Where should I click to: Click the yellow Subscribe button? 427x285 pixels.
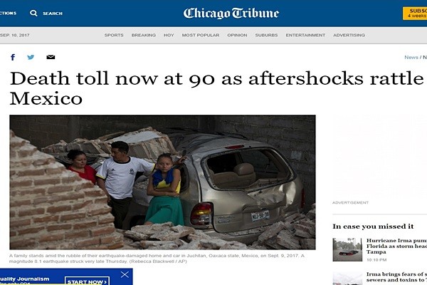415,14
